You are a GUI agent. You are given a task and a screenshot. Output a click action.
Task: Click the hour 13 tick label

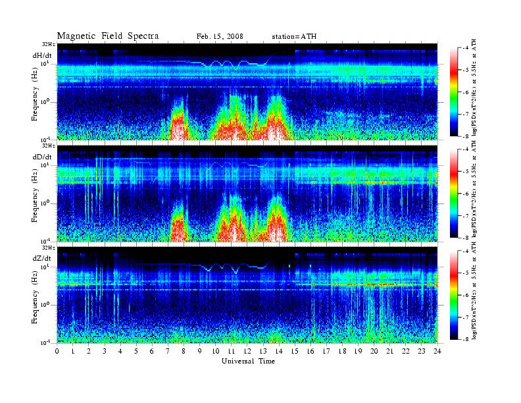coord(263,352)
